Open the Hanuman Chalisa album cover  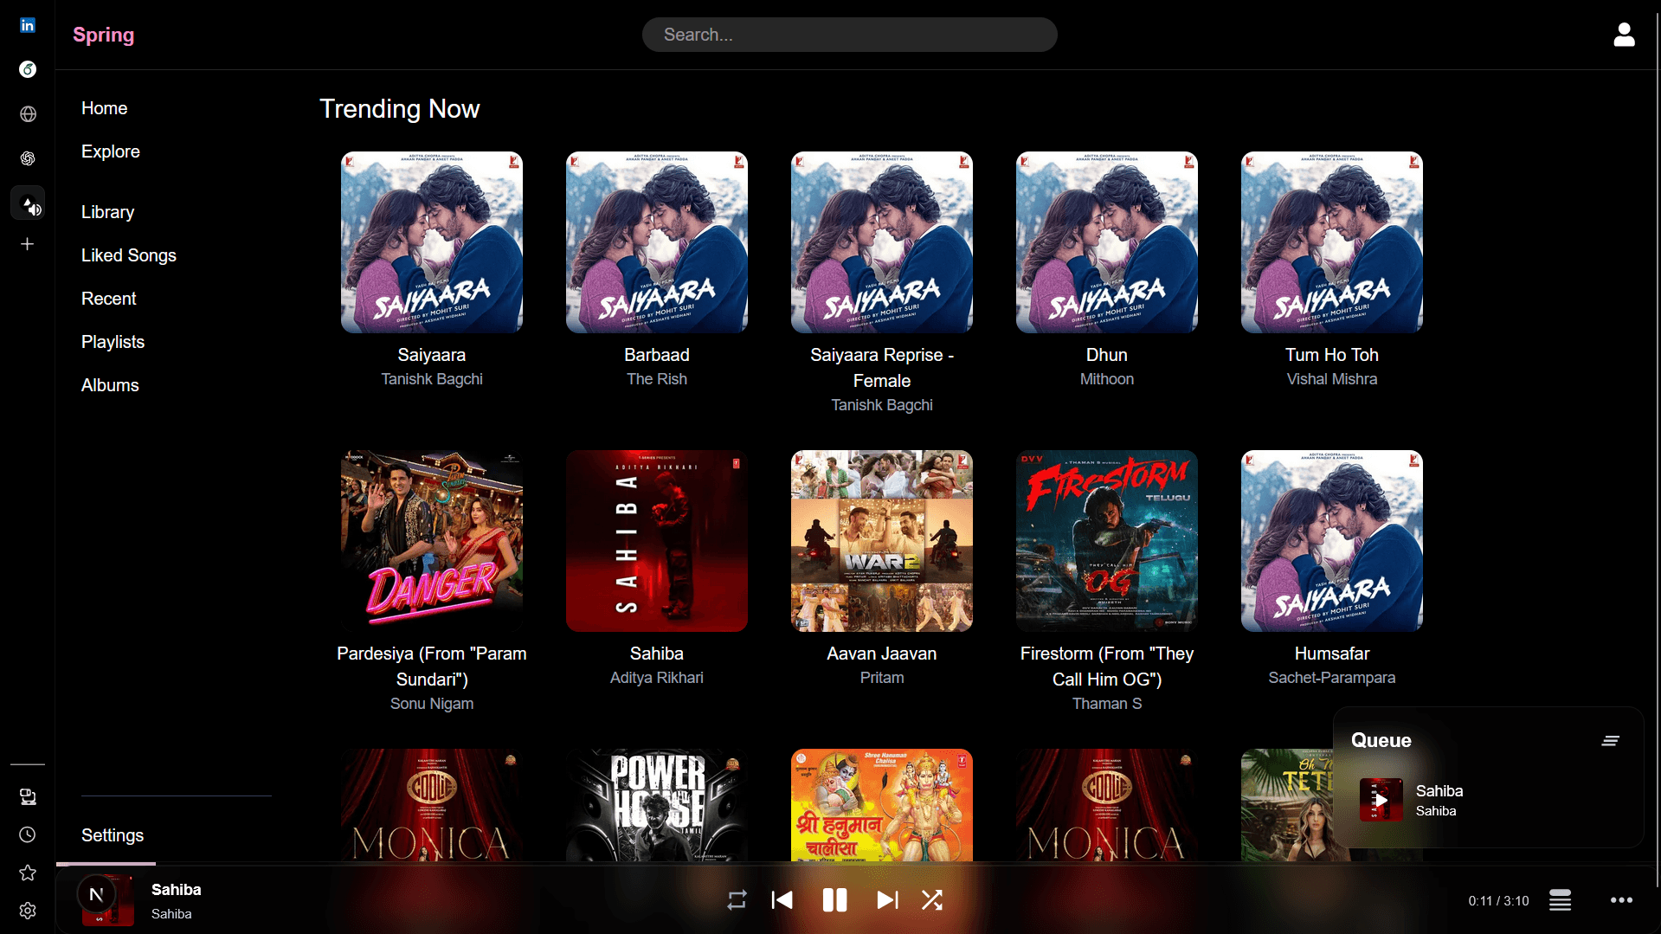(882, 805)
